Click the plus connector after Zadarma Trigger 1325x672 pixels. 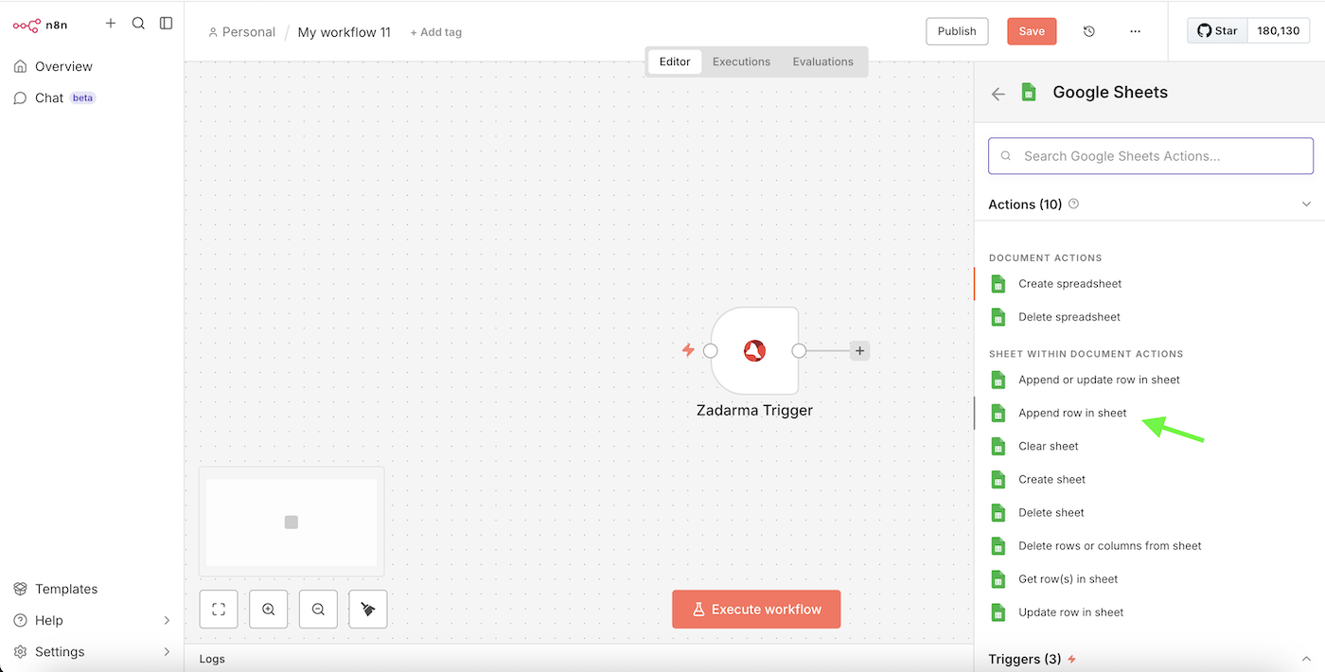pyautogui.click(x=859, y=350)
